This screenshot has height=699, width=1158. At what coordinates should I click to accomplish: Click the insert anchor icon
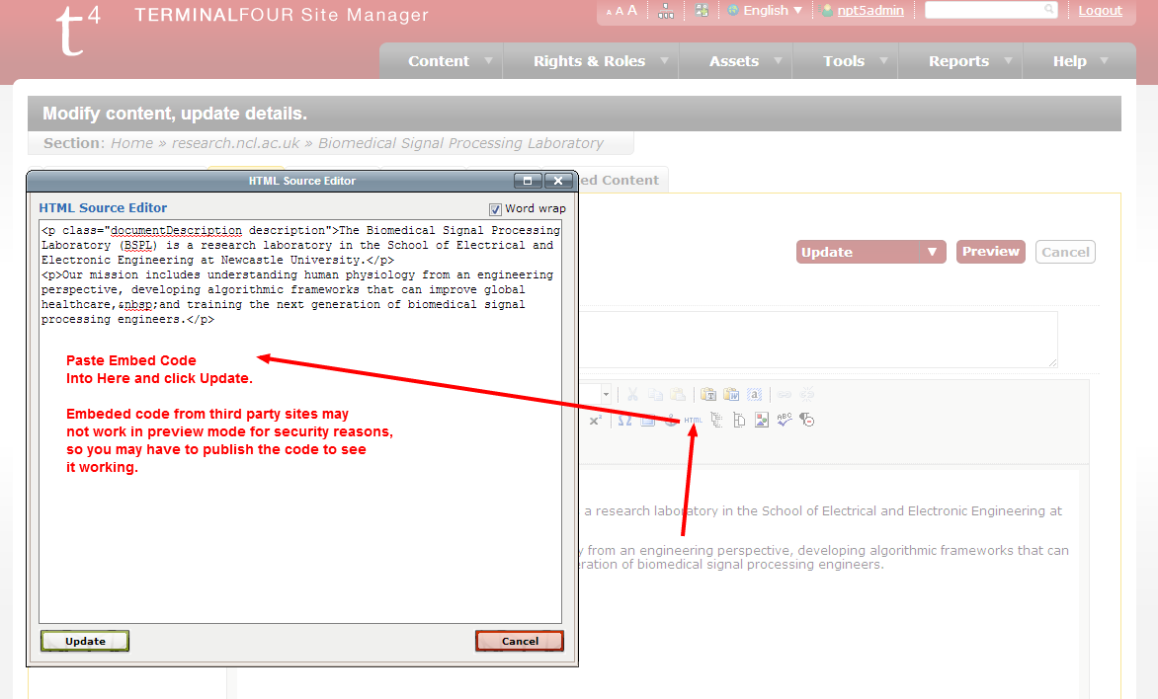click(670, 421)
